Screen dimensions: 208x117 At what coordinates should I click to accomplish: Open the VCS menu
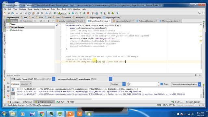tap(70, 9)
